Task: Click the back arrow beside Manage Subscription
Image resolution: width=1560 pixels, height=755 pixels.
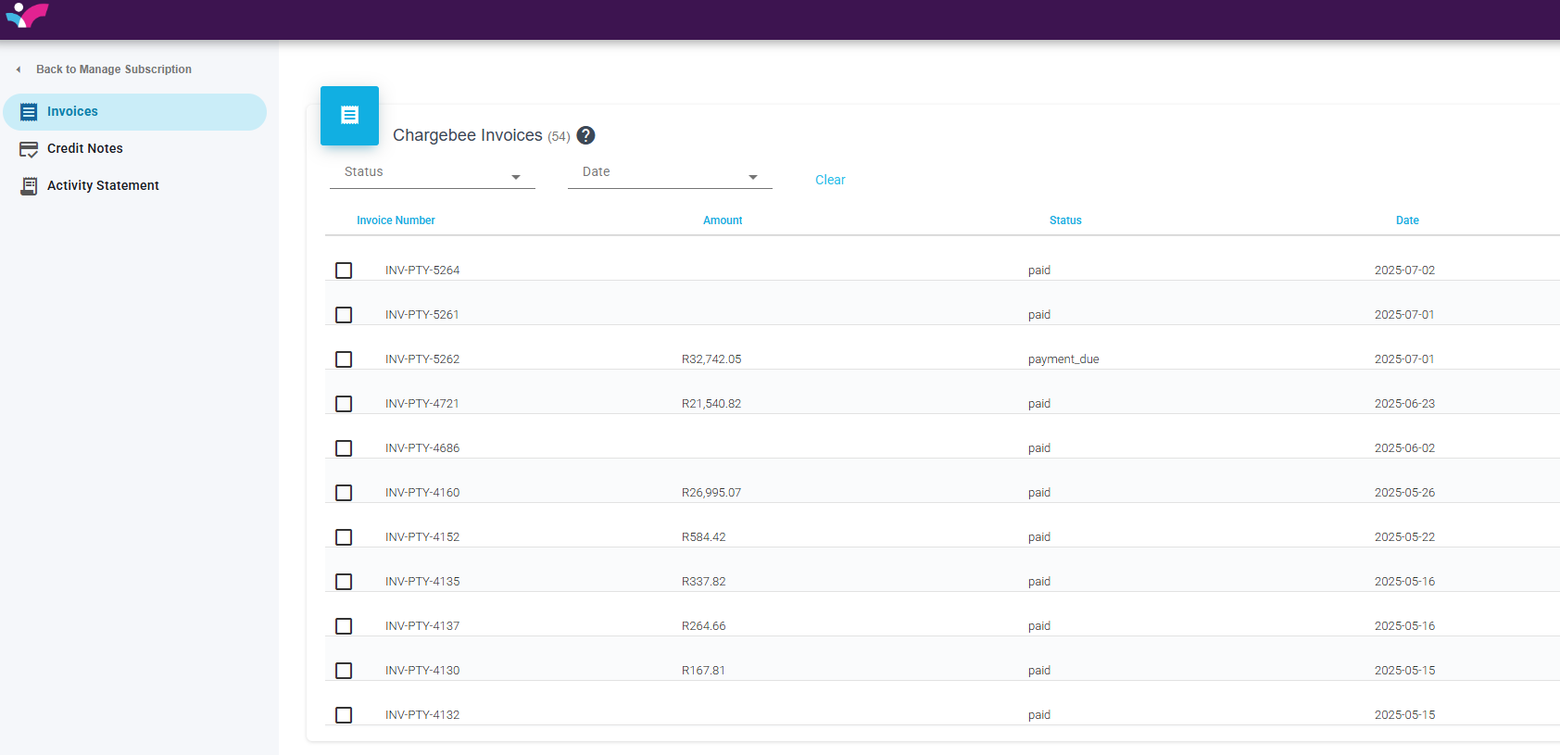Action: tap(19, 69)
